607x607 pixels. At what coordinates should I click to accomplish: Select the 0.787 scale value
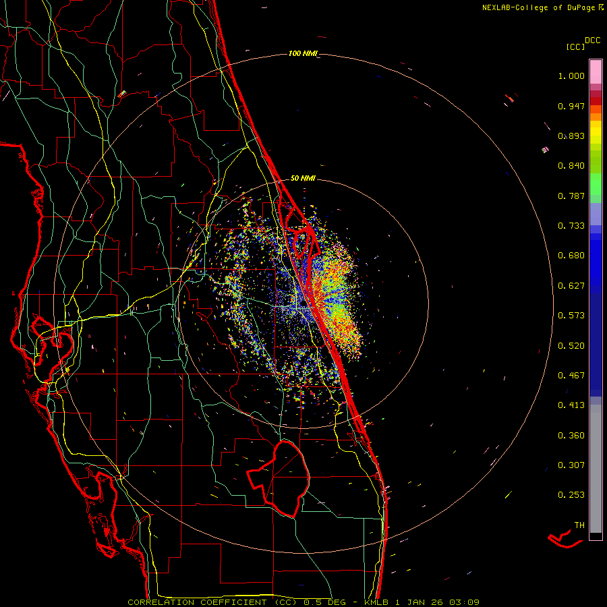(571, 196)
